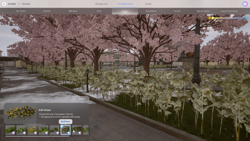This screenshot has width=250, height=141.
Task: Click the Go Back arrow icon
Action: tap(4, 4)
